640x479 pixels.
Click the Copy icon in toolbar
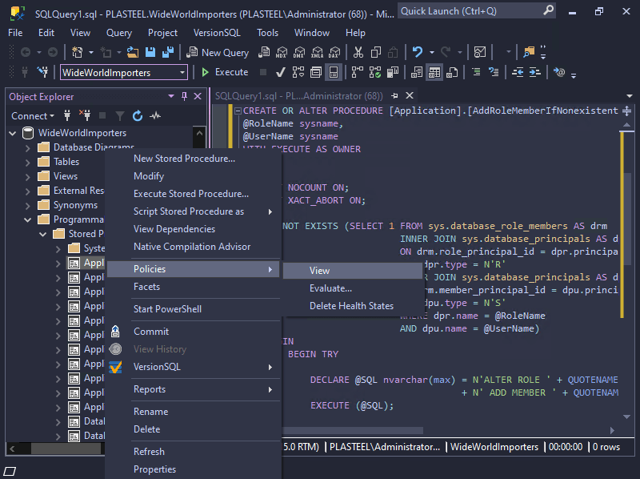(376, 52)
